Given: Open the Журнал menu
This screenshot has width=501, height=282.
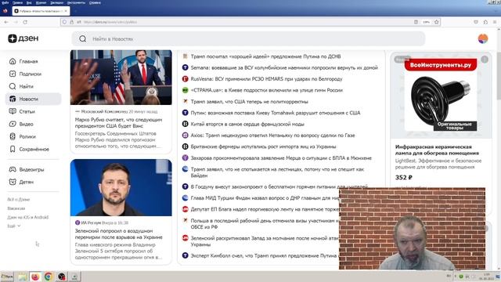Looking at the screenshot, I should (x=41, y=2).
